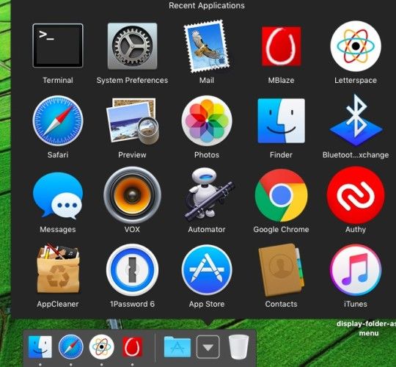Launch MBlaze in the applications grid
The width and height of the screenshot is (396, 367).
point(281,46)
